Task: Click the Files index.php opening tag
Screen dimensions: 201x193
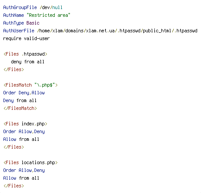Action: click(x=25, y=124)
